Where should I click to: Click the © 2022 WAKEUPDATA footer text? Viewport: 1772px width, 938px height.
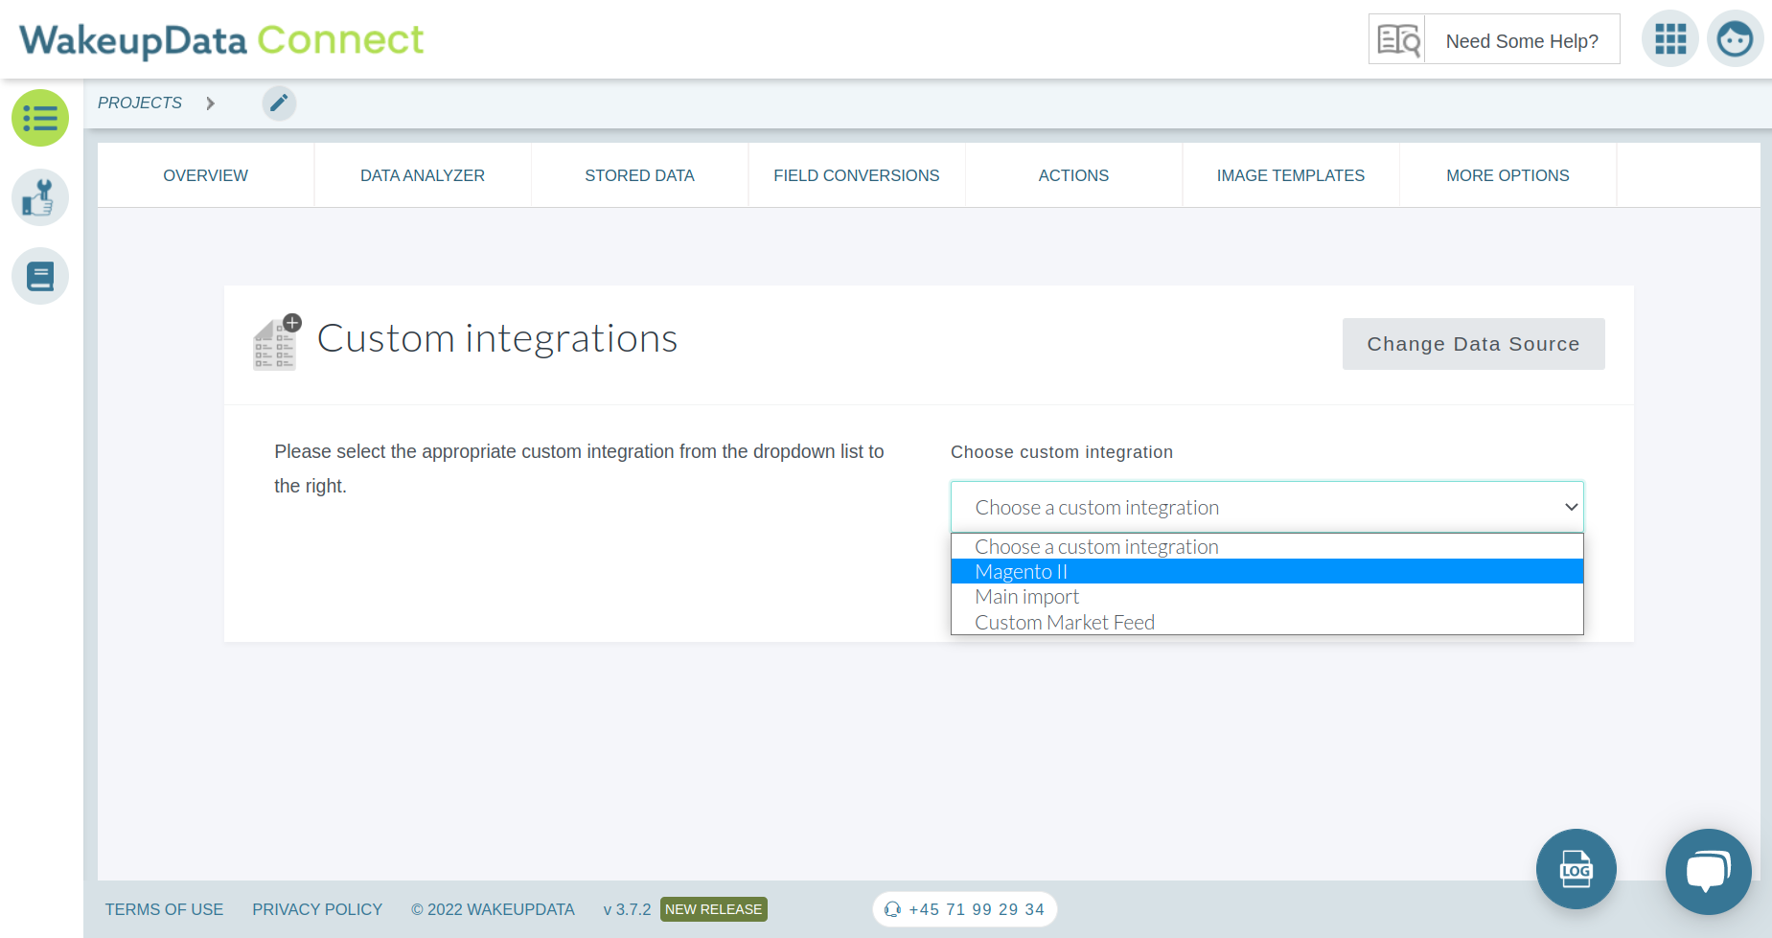[x=493, y=909]
